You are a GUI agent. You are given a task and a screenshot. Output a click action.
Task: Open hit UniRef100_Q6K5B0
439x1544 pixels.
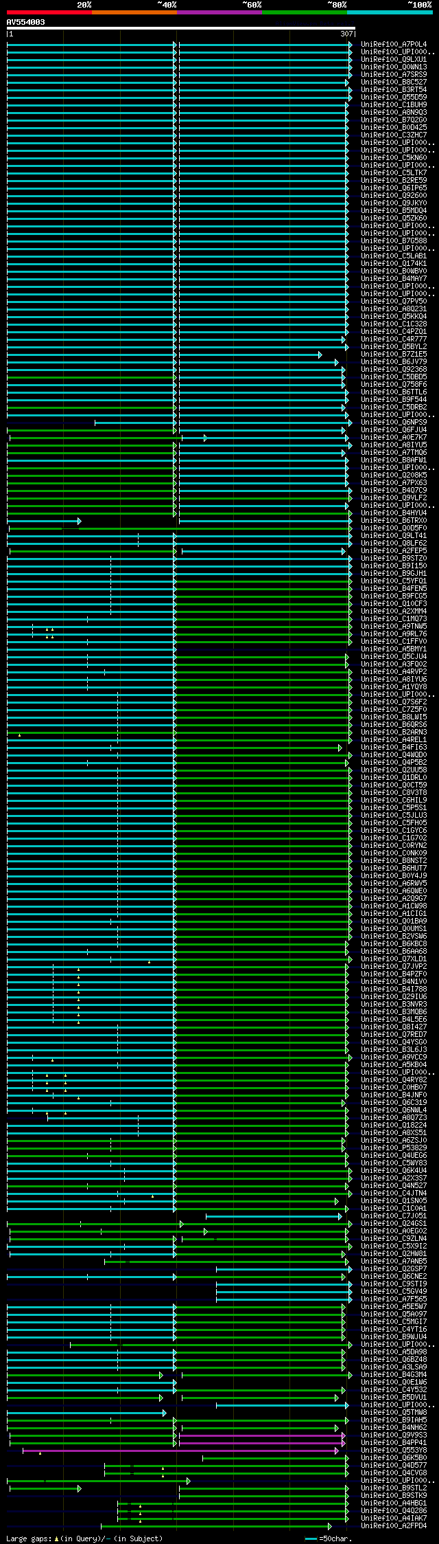[x=394, y=1458]
